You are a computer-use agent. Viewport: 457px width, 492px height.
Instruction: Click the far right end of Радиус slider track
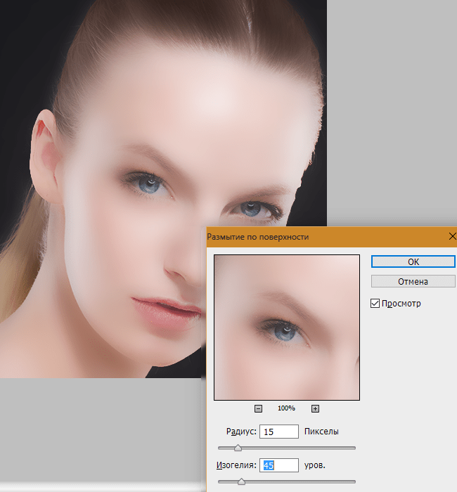pos(354,448)
